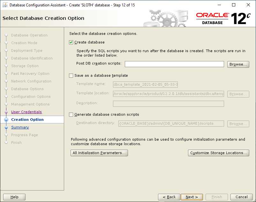Click the Database Operation step label
The width and height of the screenshot is (256, 202).
(29, 35)
